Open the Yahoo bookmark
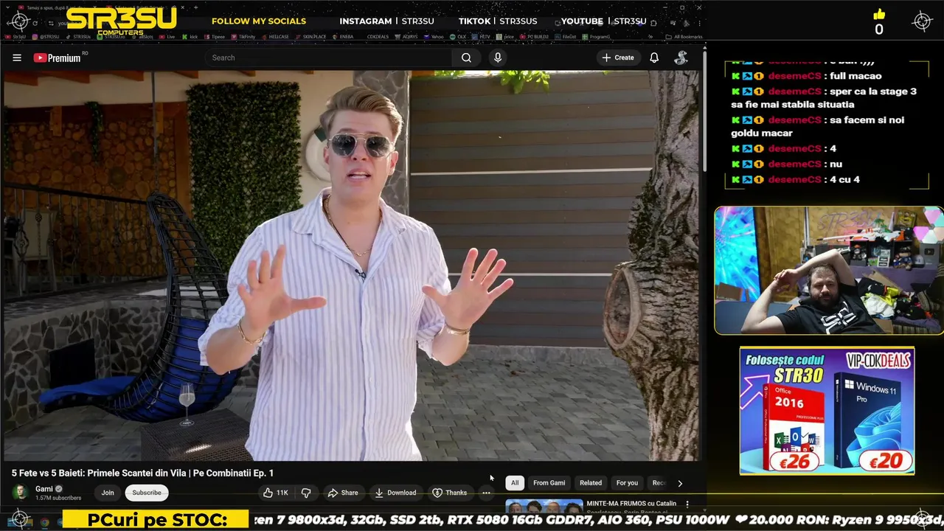944x531 pixels. (x=434, y=36)
